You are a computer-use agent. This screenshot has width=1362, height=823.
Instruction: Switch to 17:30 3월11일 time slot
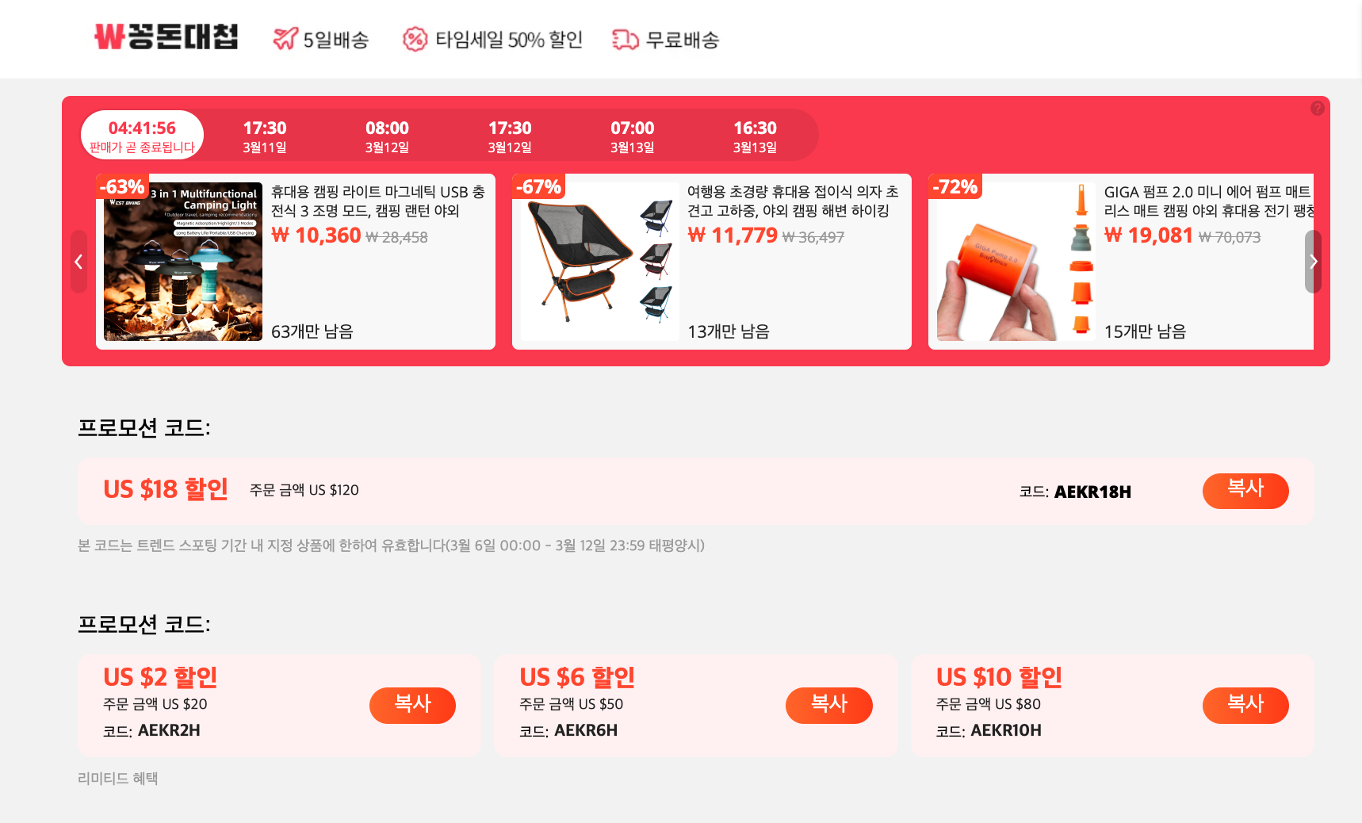coord(265,136)
